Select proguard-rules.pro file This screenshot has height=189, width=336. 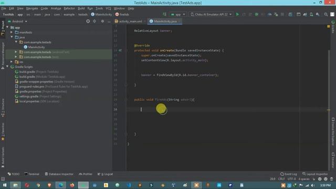[51, 87]
